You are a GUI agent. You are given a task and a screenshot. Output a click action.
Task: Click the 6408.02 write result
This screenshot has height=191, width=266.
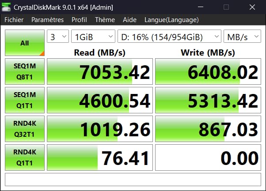(208, 71)
